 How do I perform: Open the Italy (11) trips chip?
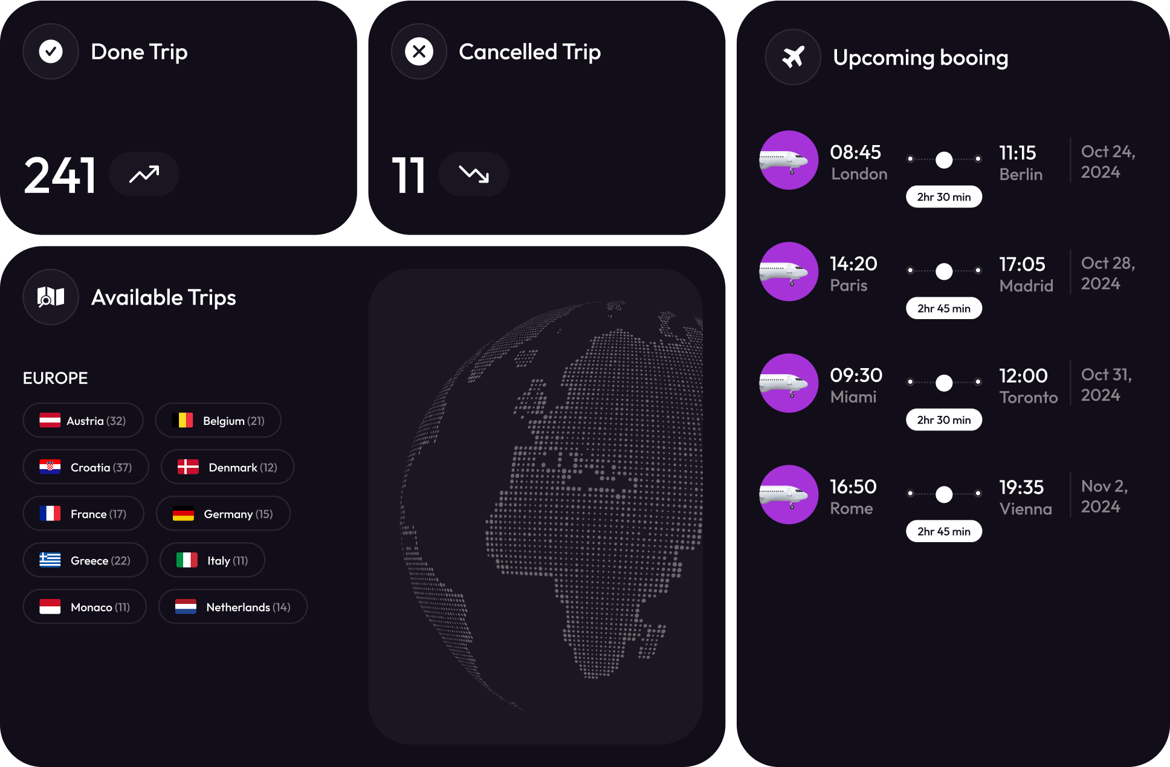click(212, 560)
